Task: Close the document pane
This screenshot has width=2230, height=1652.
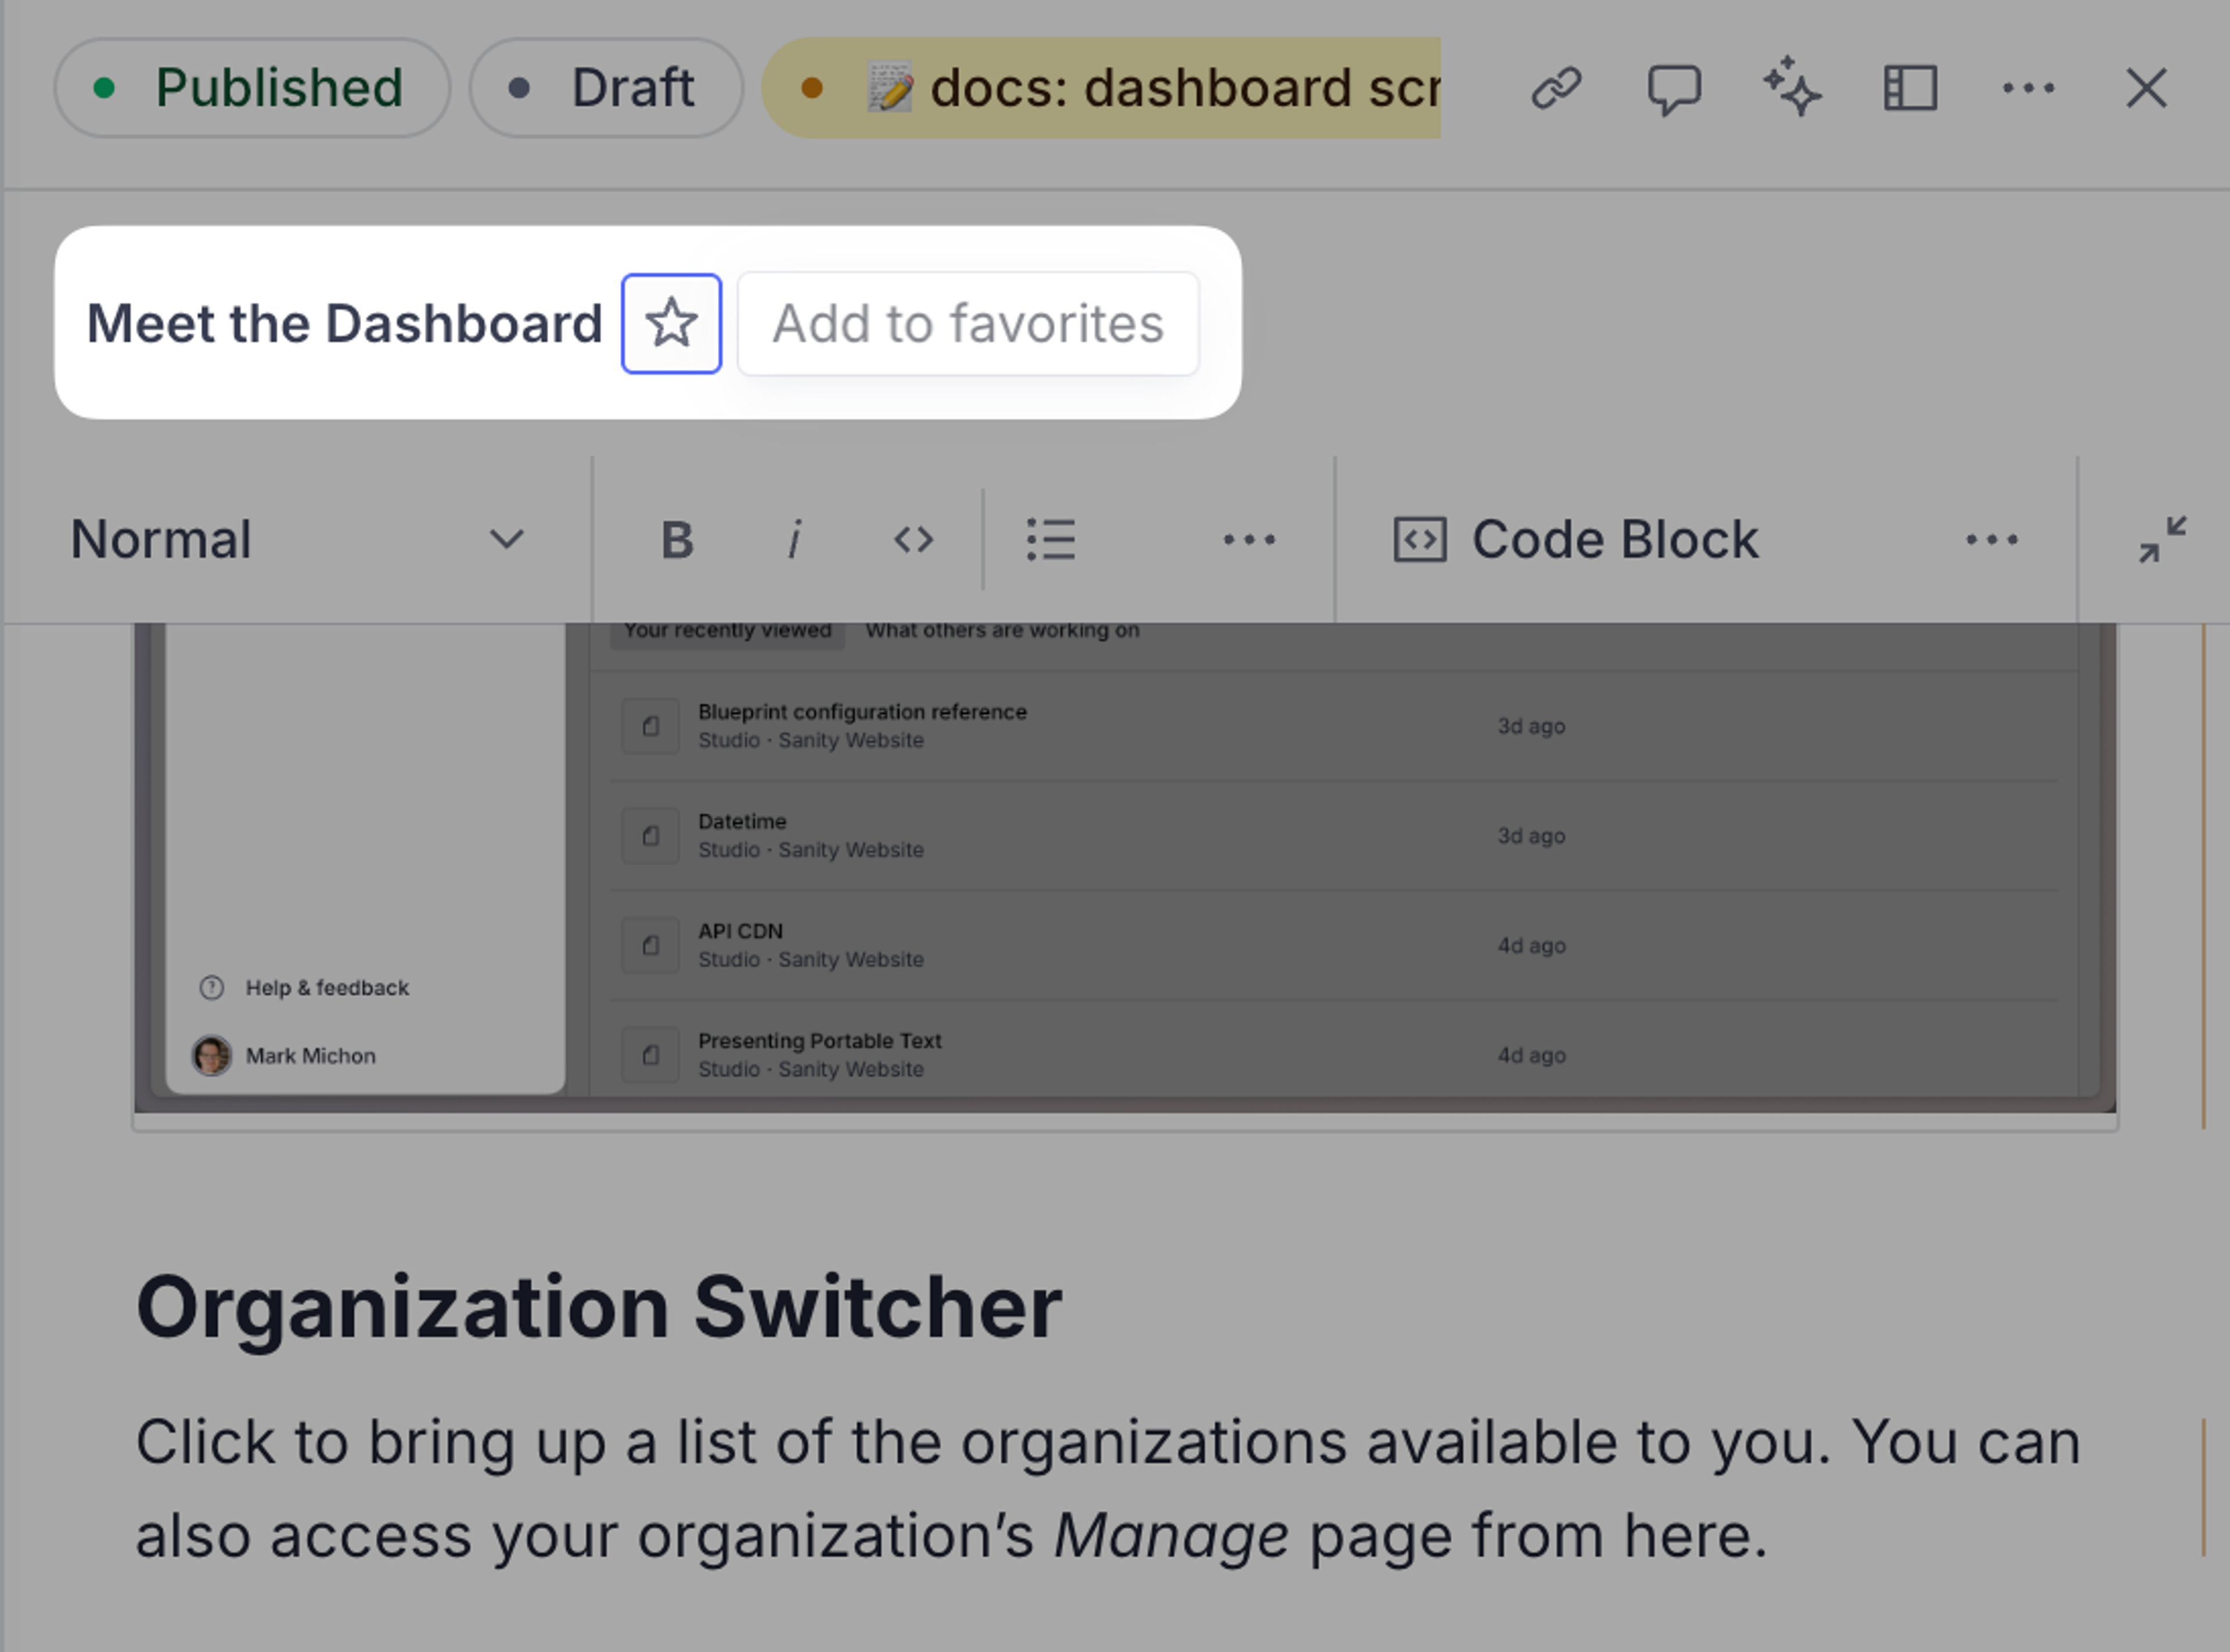Action: (x=2146, y=88)
